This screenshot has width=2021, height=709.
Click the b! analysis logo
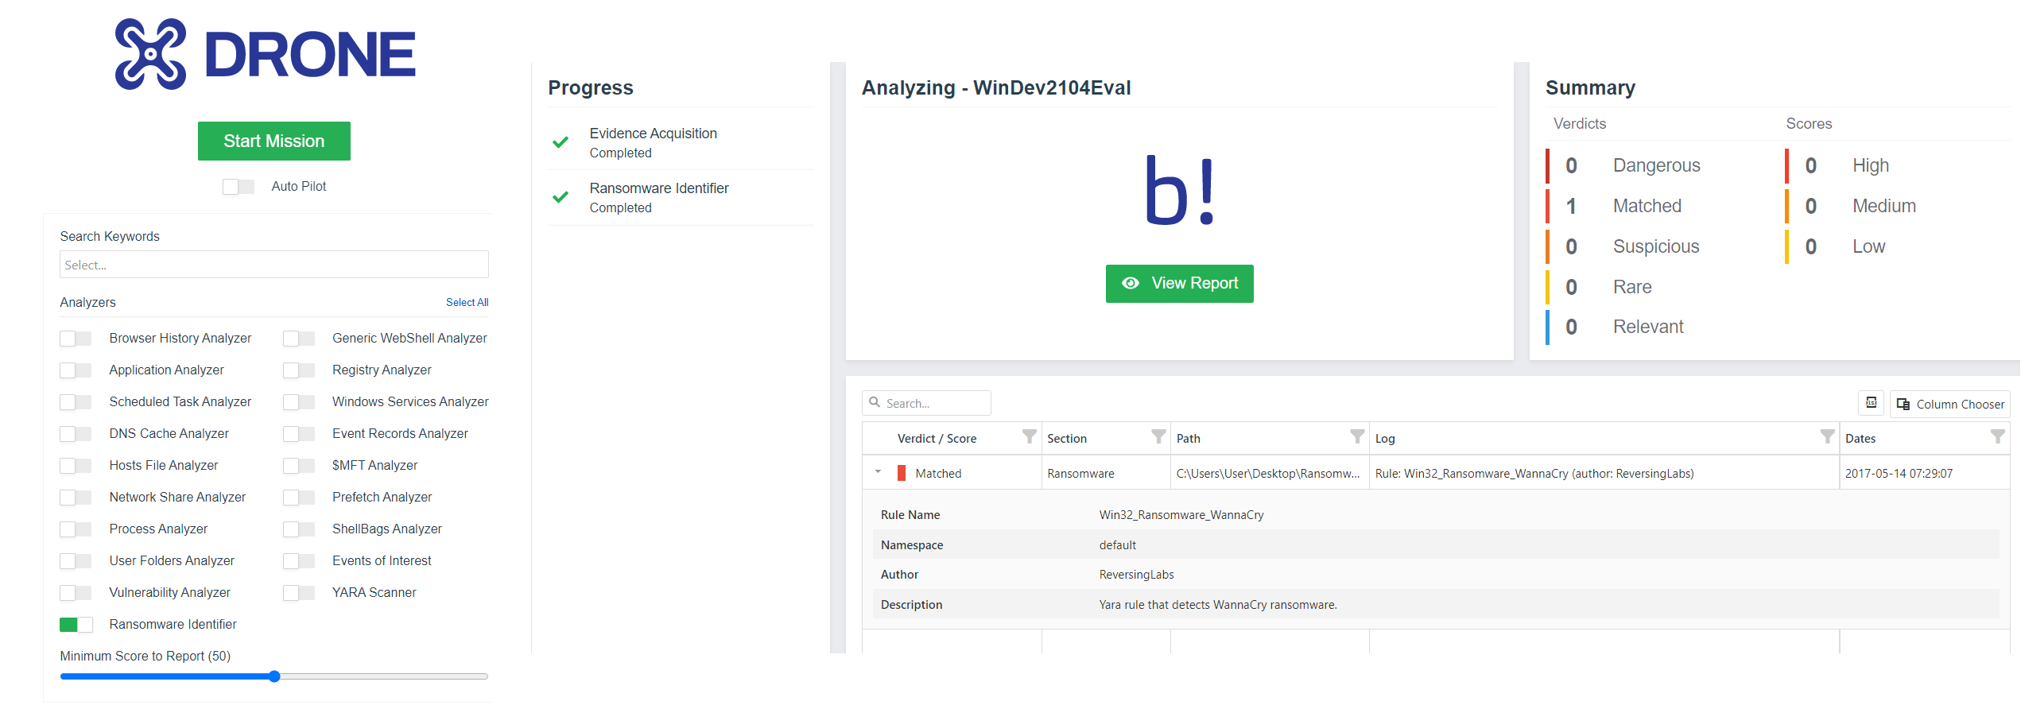click(1179, 191)
